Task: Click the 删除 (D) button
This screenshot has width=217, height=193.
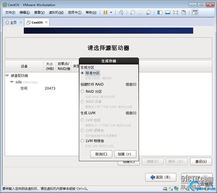Action: coord(177,162)
